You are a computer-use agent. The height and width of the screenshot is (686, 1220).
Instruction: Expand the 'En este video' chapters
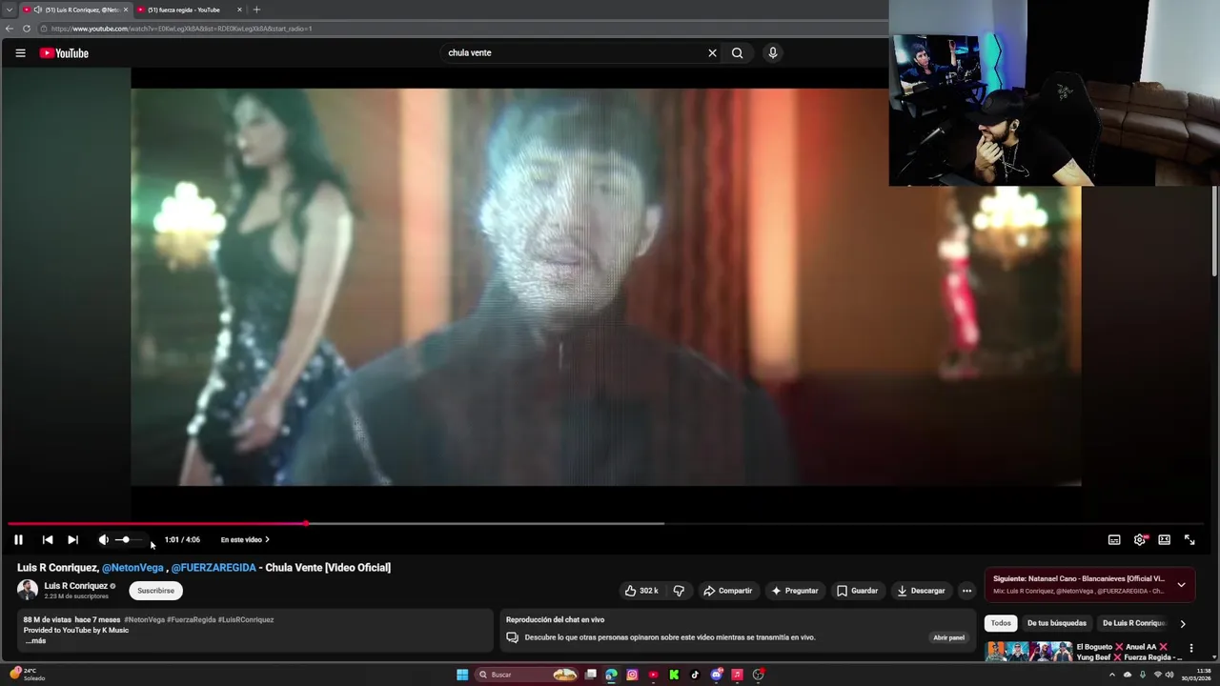point(245,539)
